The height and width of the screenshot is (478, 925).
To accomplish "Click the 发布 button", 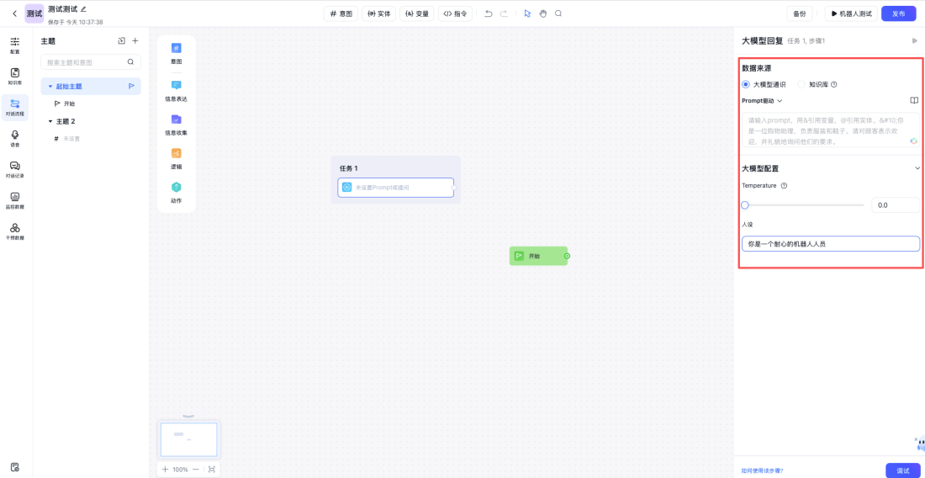I will point(898,13).
